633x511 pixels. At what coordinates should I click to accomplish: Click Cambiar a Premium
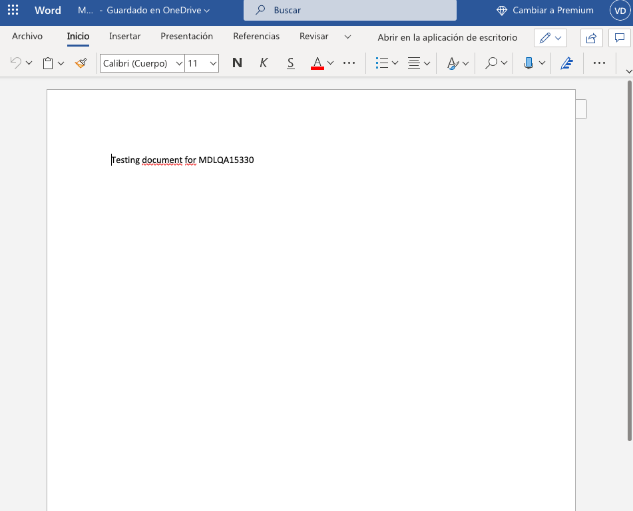point(552,10)
